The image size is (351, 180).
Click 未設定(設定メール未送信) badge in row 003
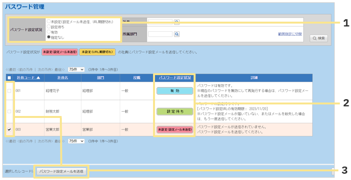[175, 129]
